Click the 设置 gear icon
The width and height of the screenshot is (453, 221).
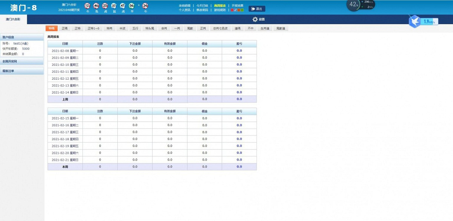(255, 19)
